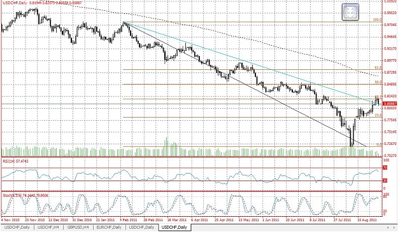Viewport: 398px width, 232px height.
Task: Click the 15 Aug 2011 date label
Action: click(367, 220)
